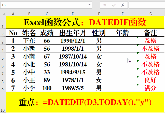Image resolution: width=165 pixels, height=113 pixels.
Task: Select column D header
Action: point(73,14)
